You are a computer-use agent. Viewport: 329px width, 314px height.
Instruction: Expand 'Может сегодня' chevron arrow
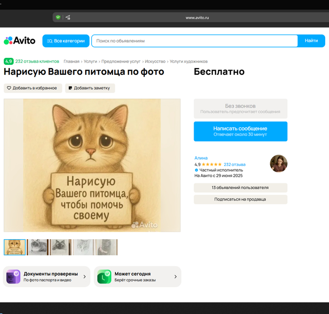tap(175, 277)
